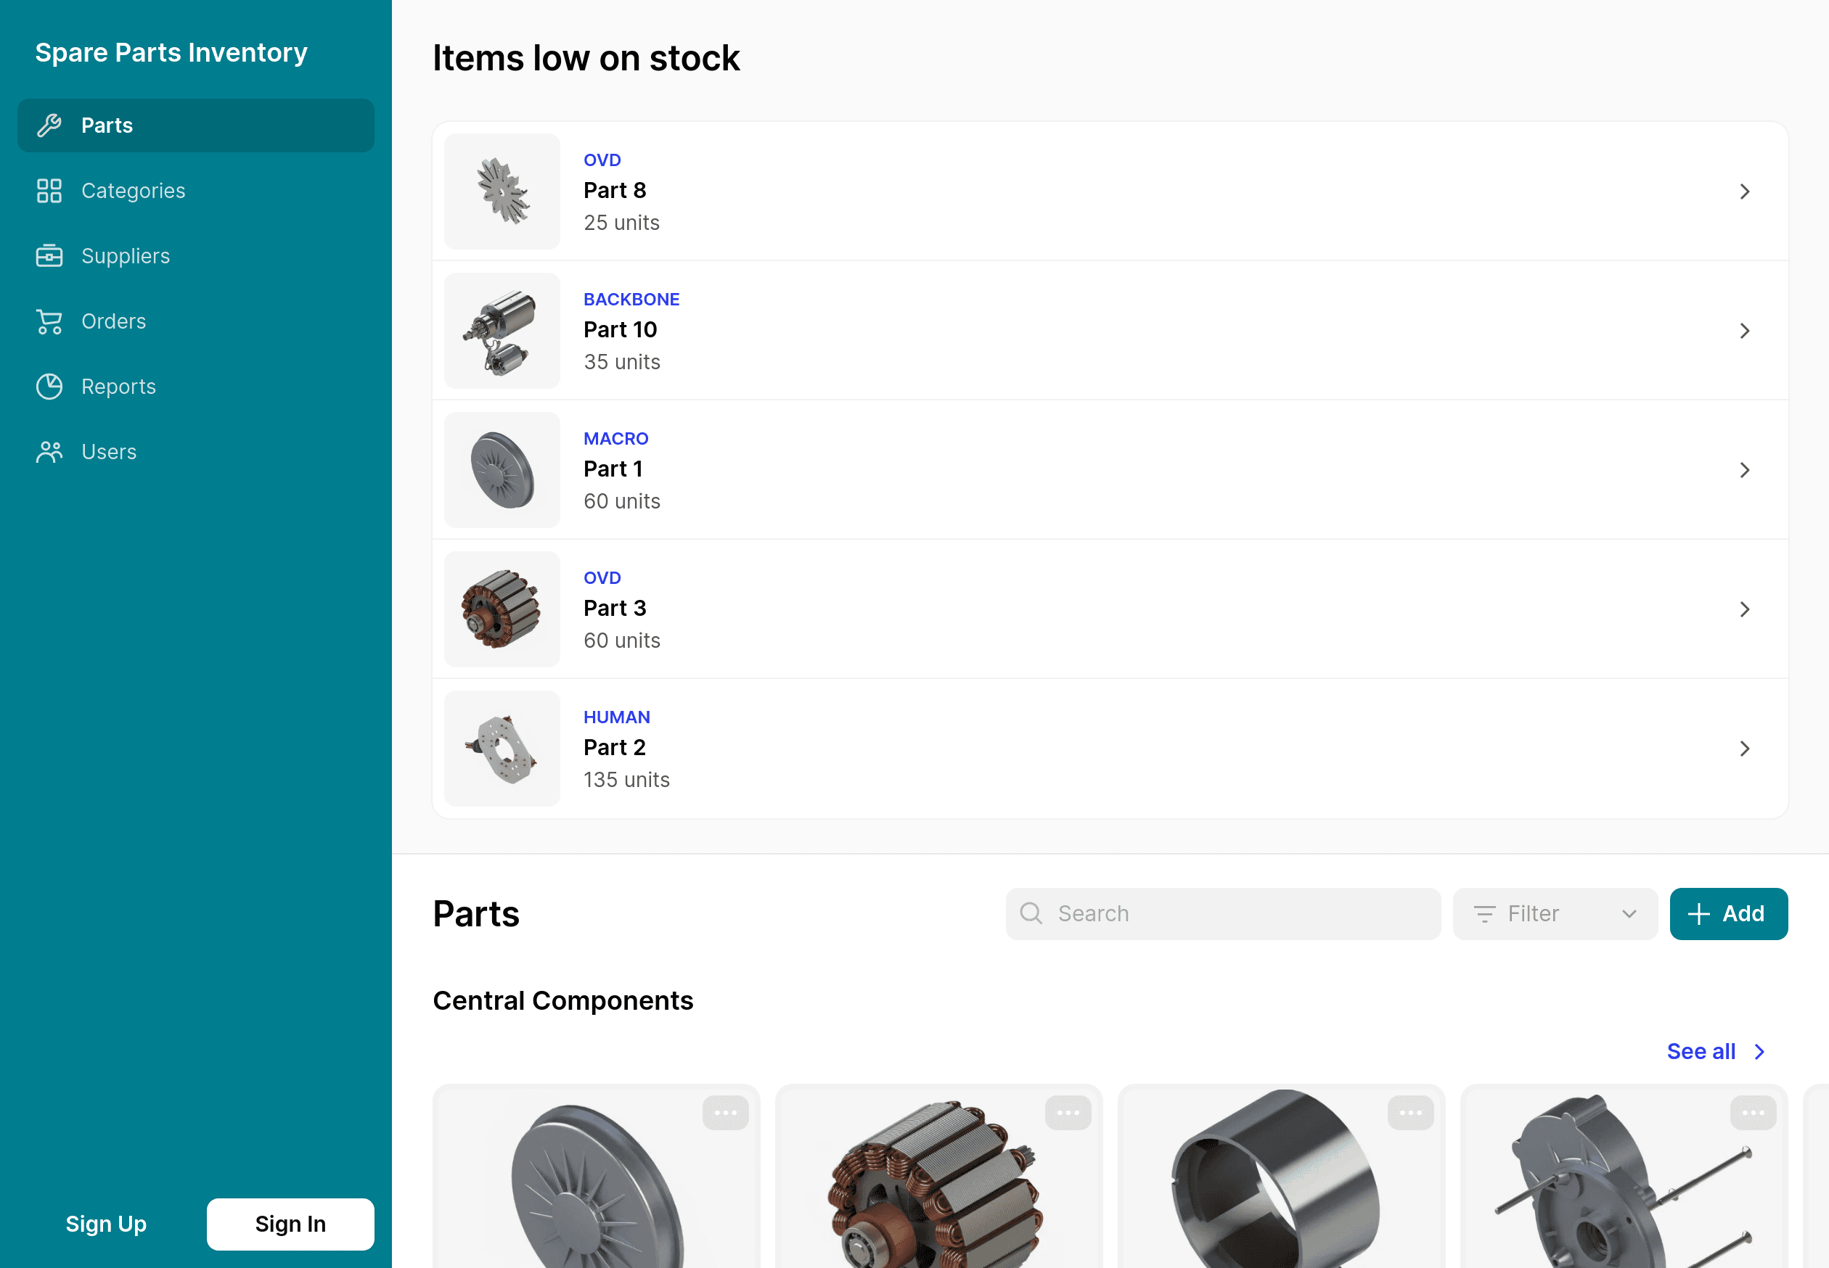Open the Parts menu item

(195, 125)
